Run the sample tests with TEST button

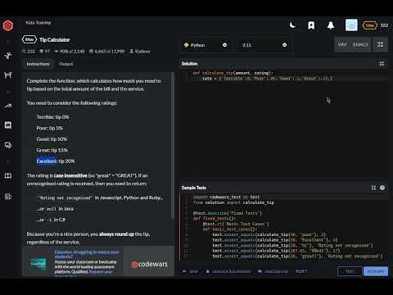[350, 271]
